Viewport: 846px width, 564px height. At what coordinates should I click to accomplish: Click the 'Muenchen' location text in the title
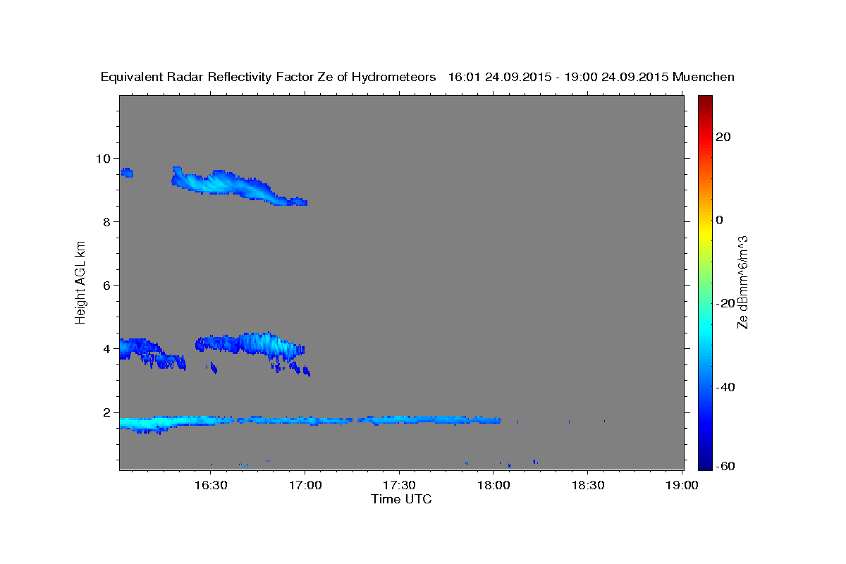tap(704, 77)
